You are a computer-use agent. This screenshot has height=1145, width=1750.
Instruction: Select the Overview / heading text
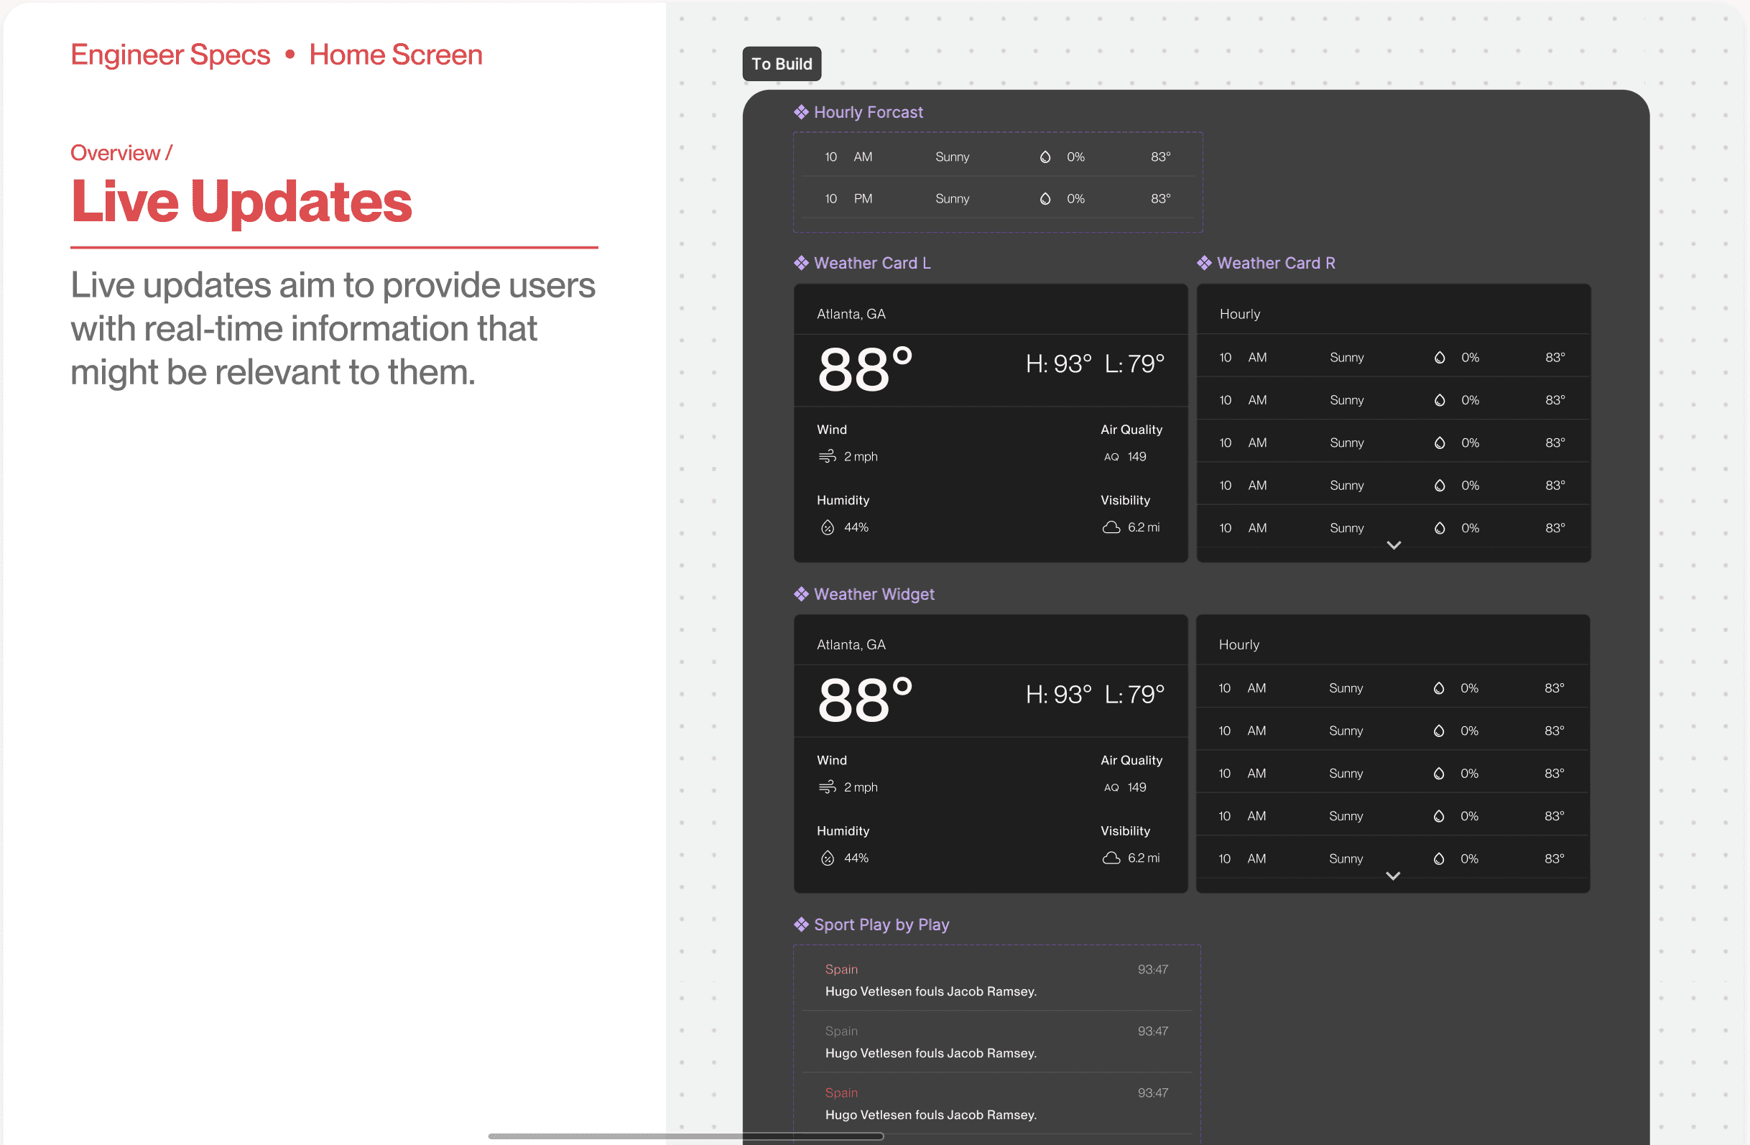coord(121,152)
